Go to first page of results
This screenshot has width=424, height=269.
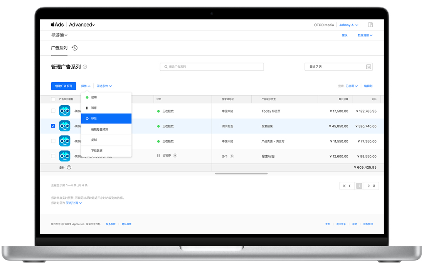344,186
